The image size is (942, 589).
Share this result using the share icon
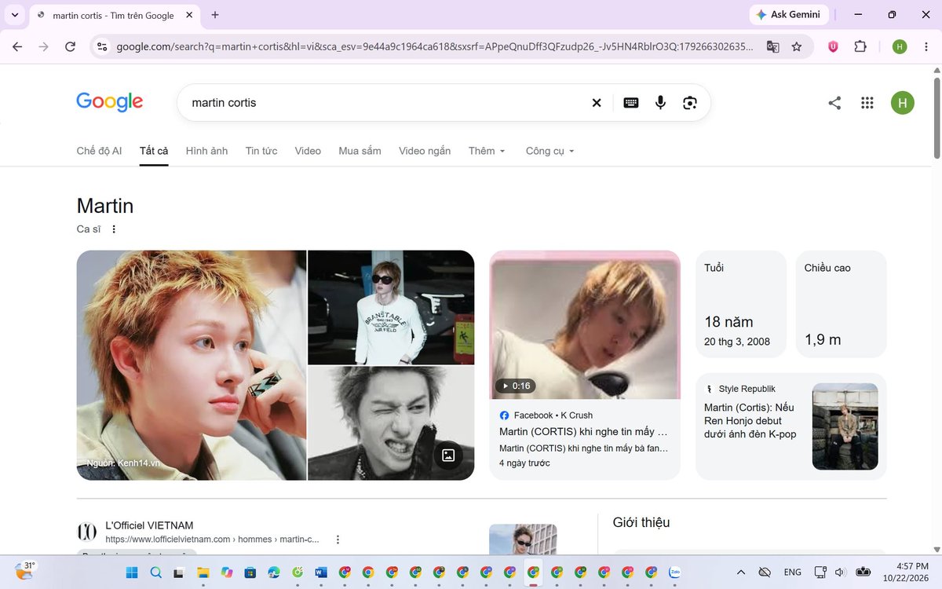tap(834, 103)
